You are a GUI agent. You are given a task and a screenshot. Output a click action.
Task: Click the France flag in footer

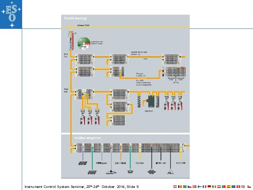(205, 186)
